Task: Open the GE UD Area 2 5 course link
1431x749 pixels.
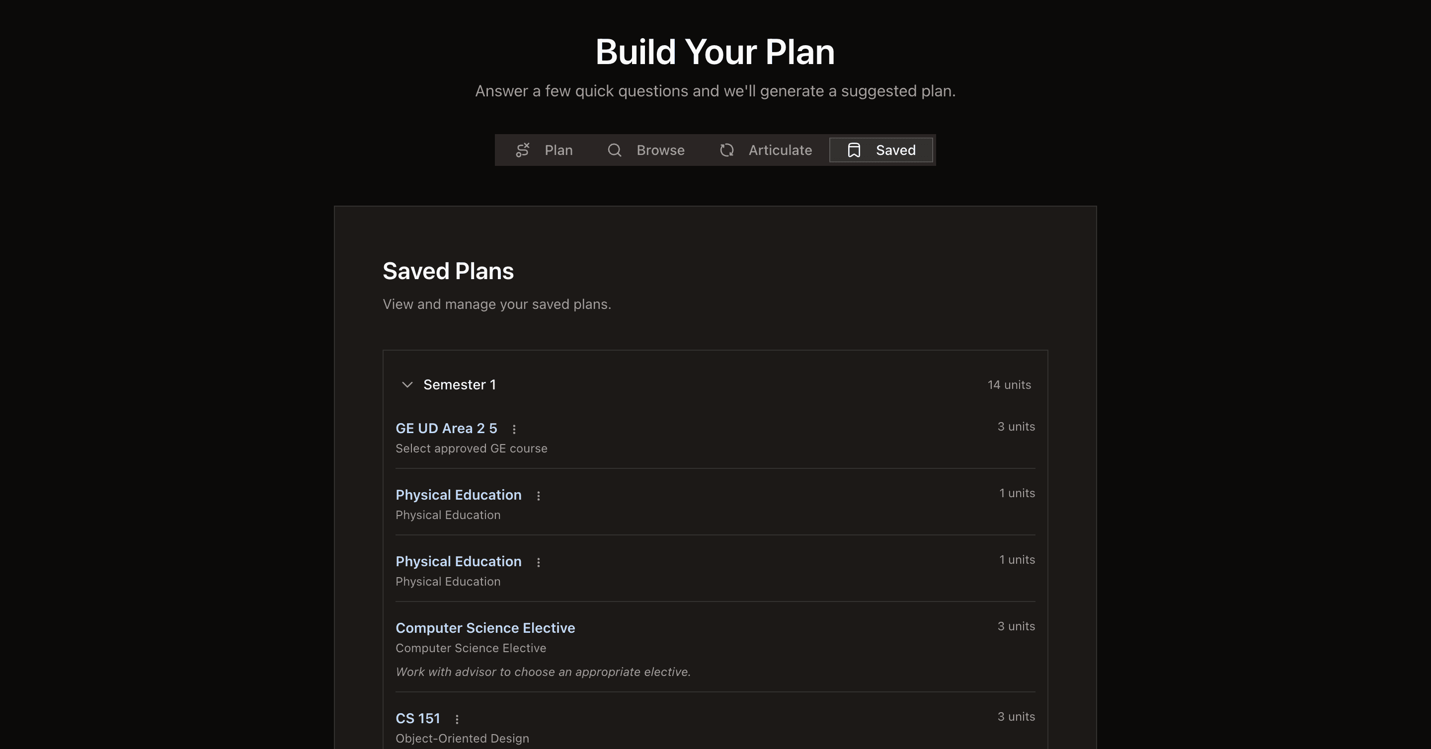Action: (446, 428)
